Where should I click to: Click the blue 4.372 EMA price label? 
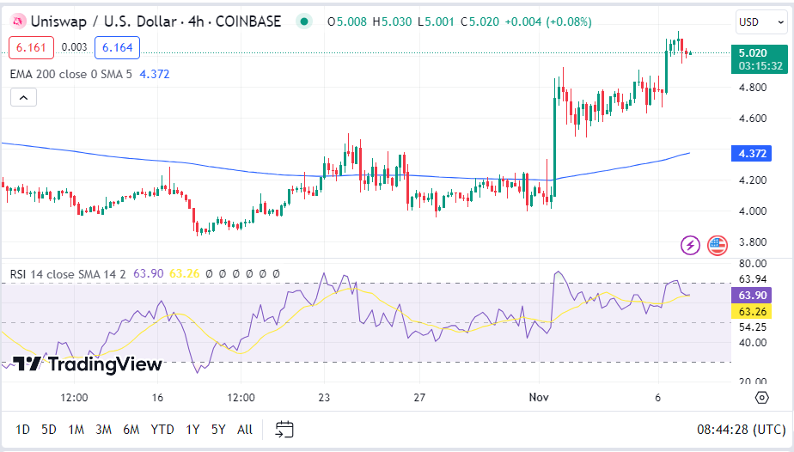click(753, 154)
